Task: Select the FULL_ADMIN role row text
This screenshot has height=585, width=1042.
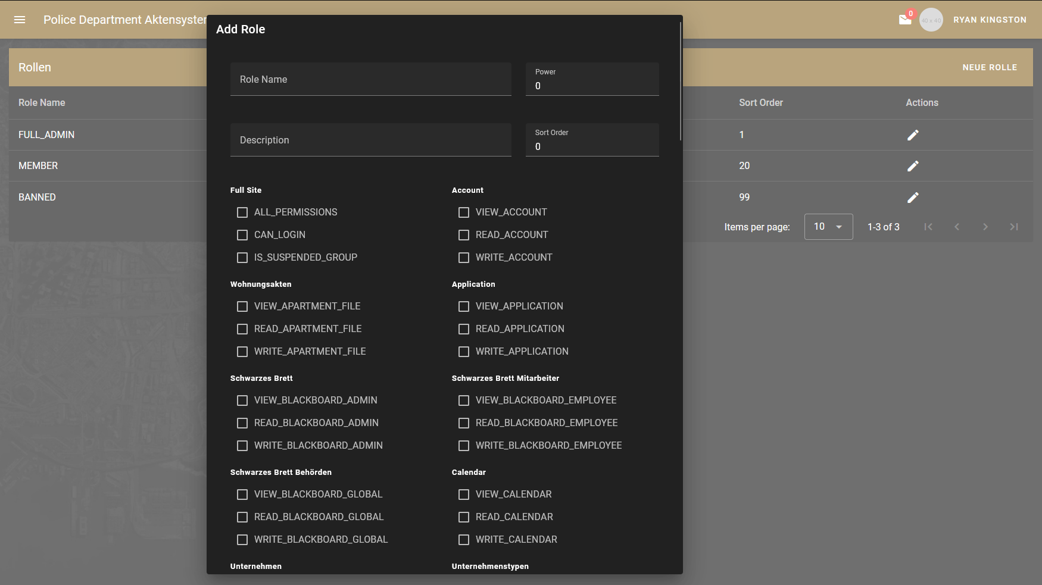Action: click(46, 135)
